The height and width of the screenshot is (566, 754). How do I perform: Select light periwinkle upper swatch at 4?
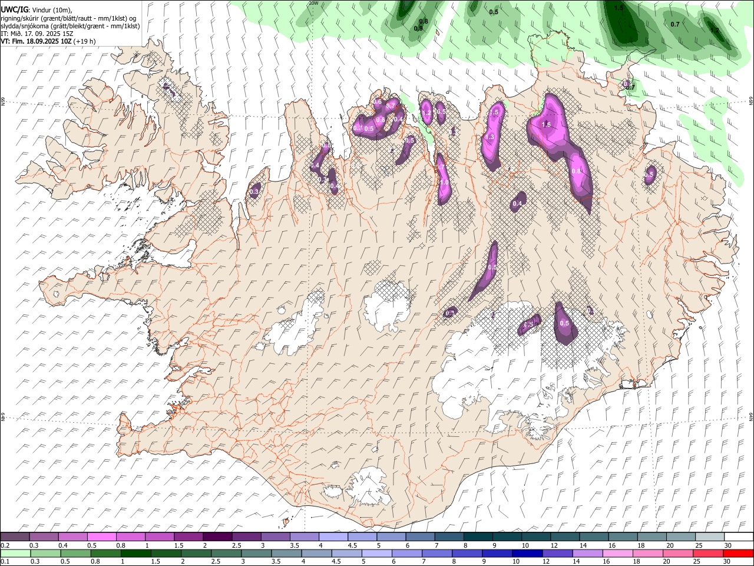(333, 537)
